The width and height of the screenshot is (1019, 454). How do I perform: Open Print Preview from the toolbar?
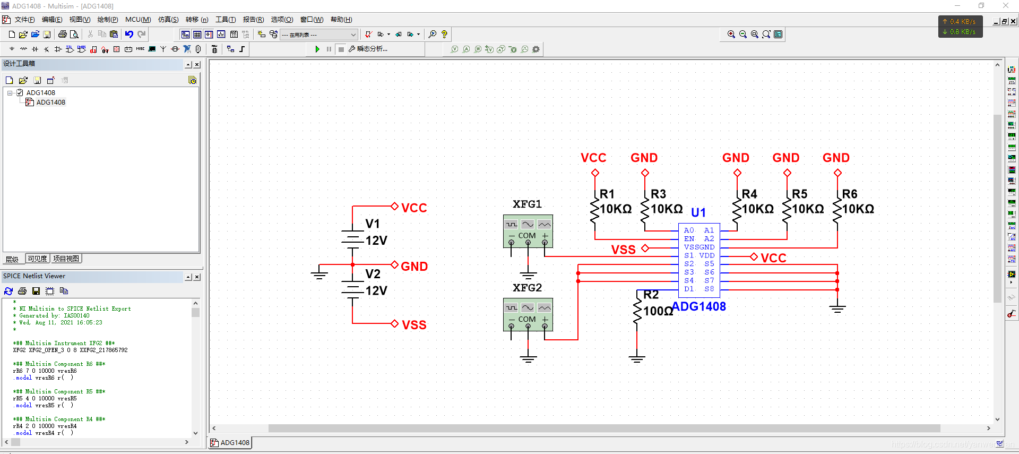coord(74,35)
